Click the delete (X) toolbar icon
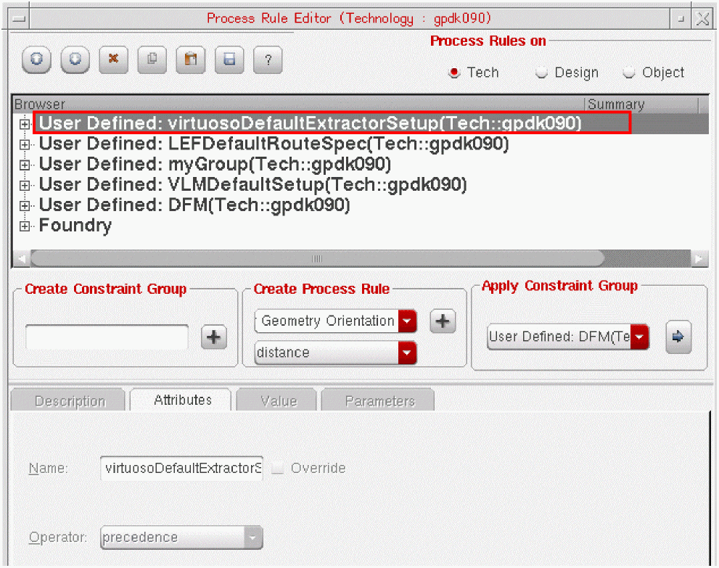The height and width of the screenshot is (568, 719). pyautogui.click(x=113, y=59)
